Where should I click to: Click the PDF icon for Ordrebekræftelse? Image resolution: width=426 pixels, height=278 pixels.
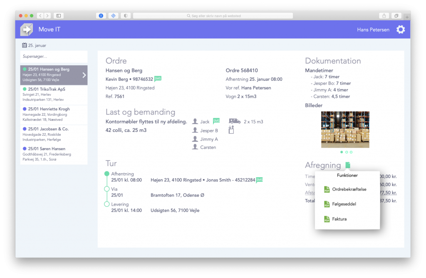327,189
